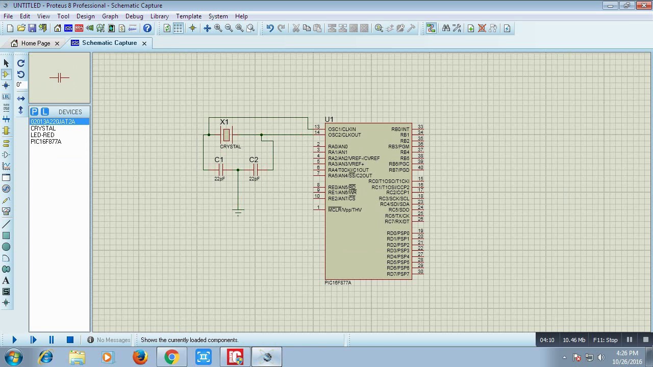This screenshot has width=653, height=367.
Task: Save project with the floppy disk icon
Action: tap(32, 28)
